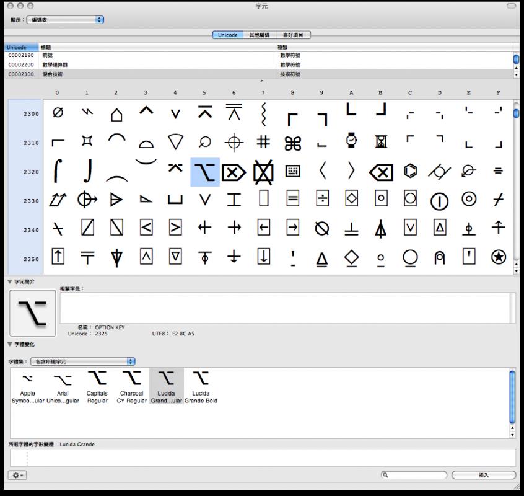Screen dimensions: 524x496
Task: Open the 字體集 font collection dropdown
Action: point(82,361)
